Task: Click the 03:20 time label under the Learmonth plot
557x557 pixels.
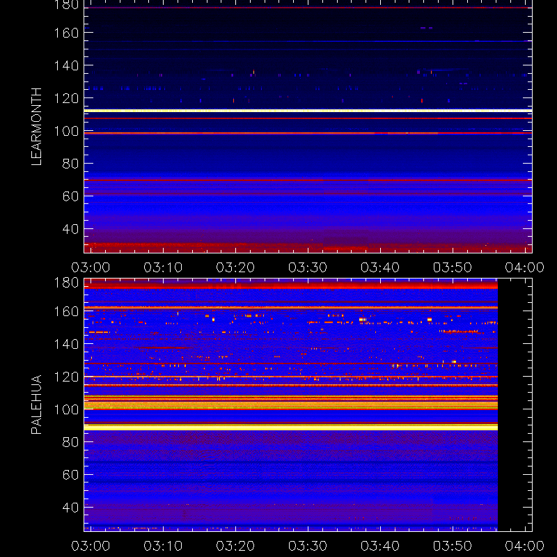Action: (x=235, y=267)
